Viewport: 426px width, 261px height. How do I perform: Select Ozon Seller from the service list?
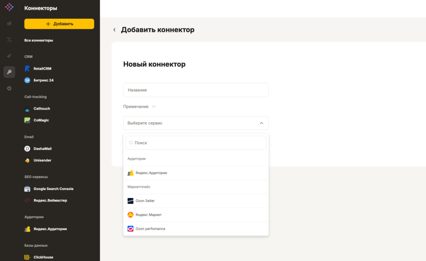145,201
